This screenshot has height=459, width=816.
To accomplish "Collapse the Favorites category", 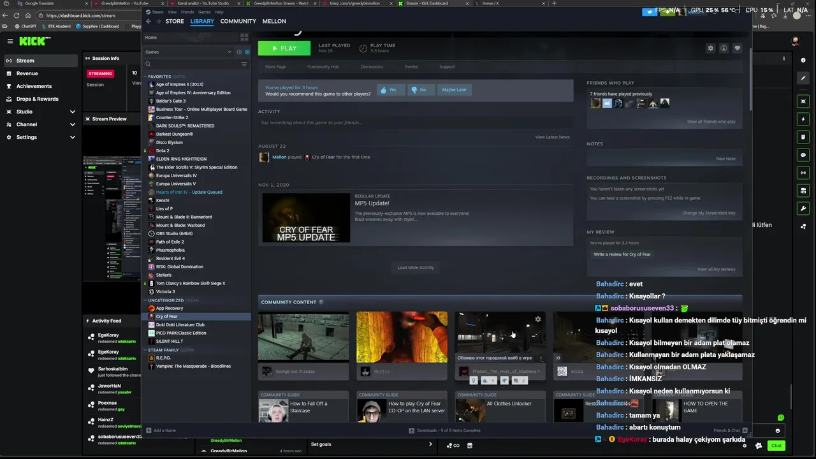I will coord(145,76).
